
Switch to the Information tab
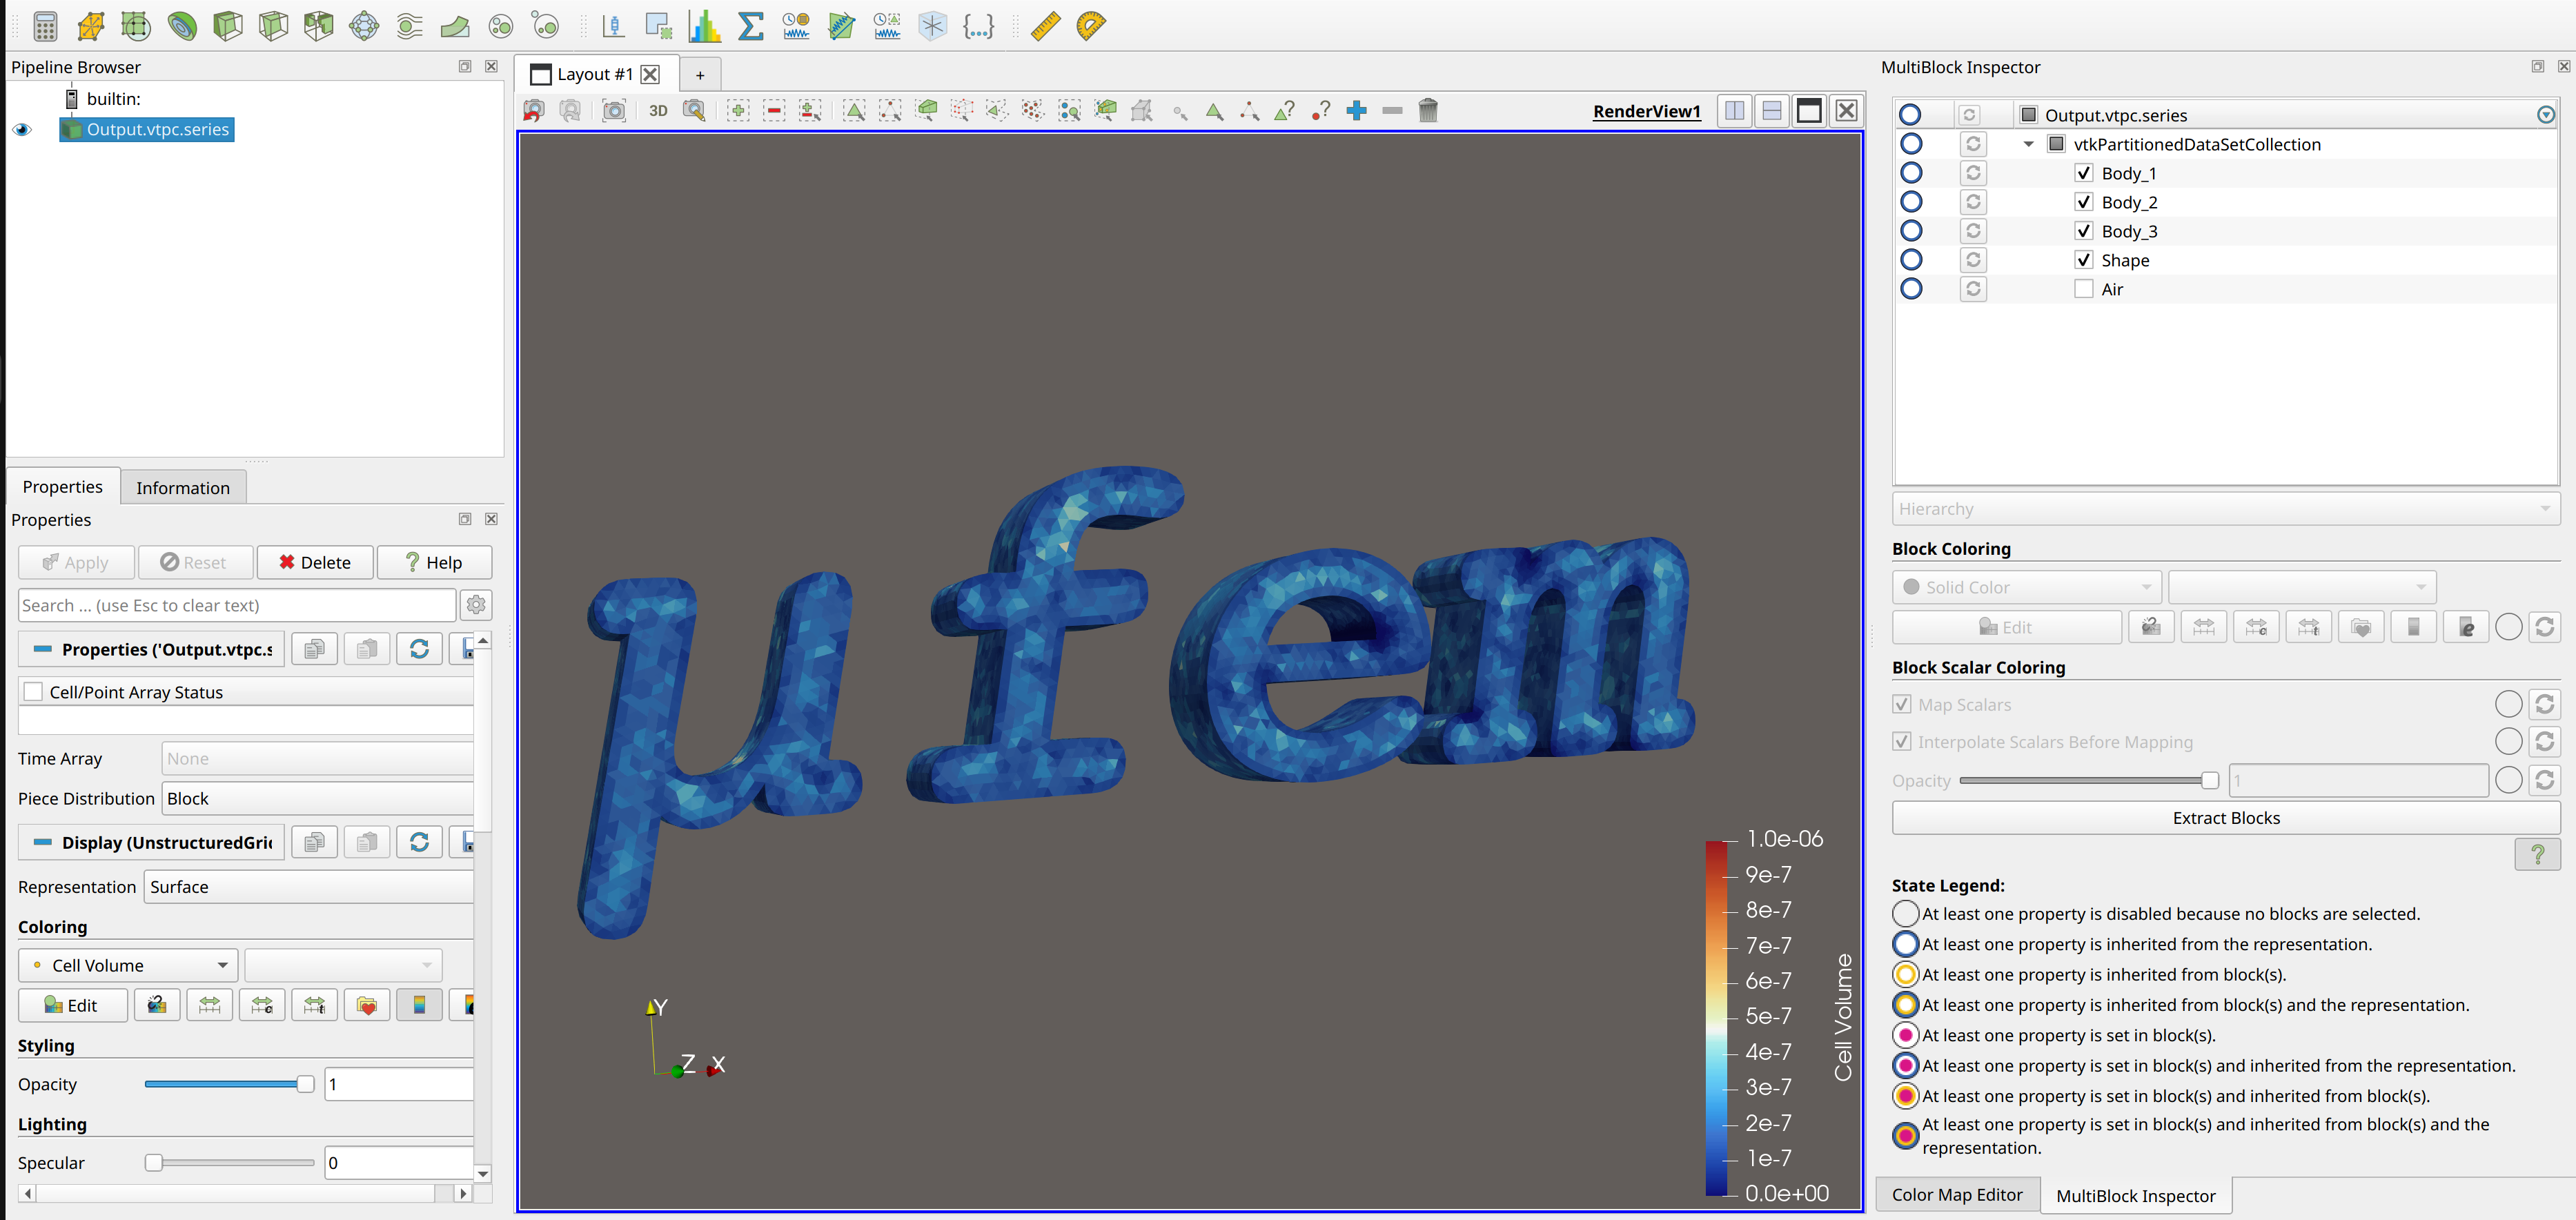(x=183, y=488)
